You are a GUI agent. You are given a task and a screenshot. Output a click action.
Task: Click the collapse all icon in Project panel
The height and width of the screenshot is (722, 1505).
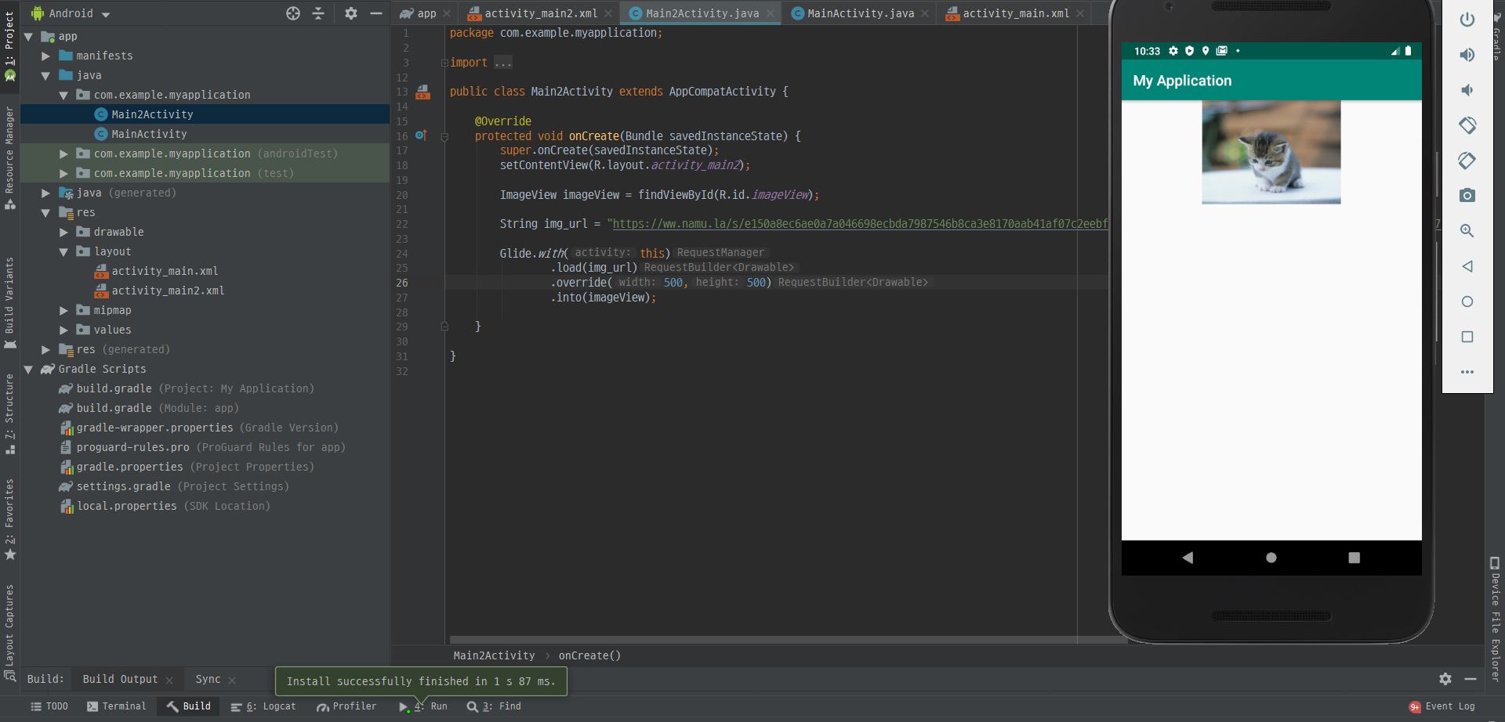click(x=318, y=13)
